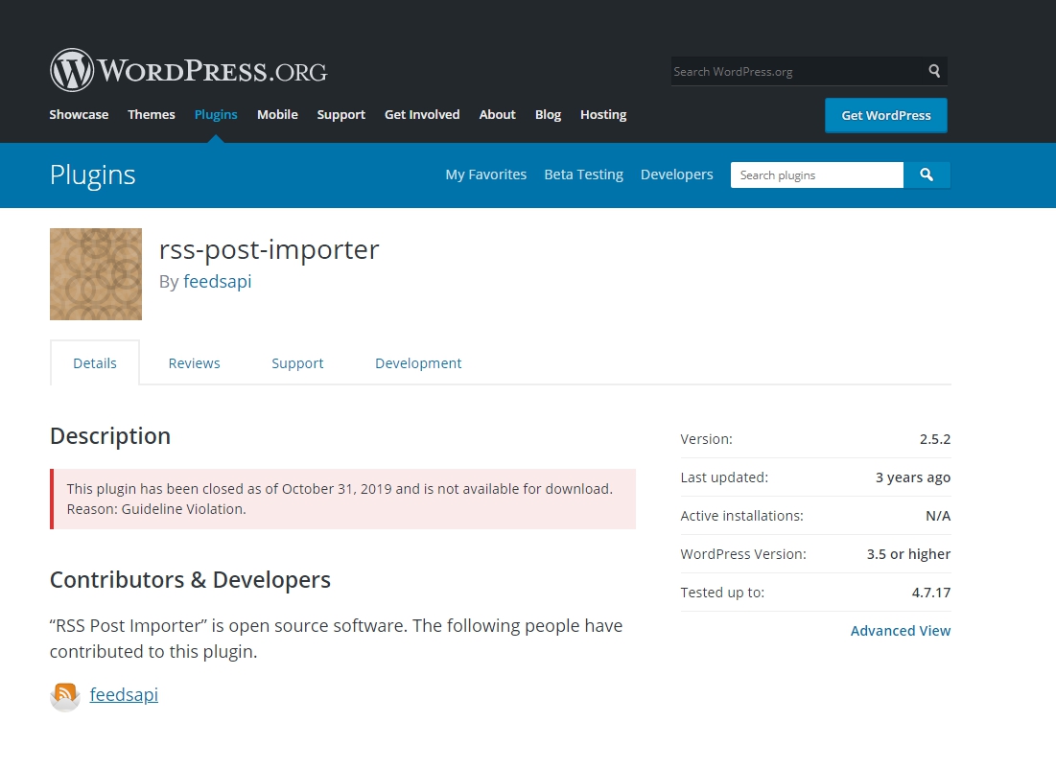
Task: Open the Showcase menu item
Action: click(x=79, y=114)
